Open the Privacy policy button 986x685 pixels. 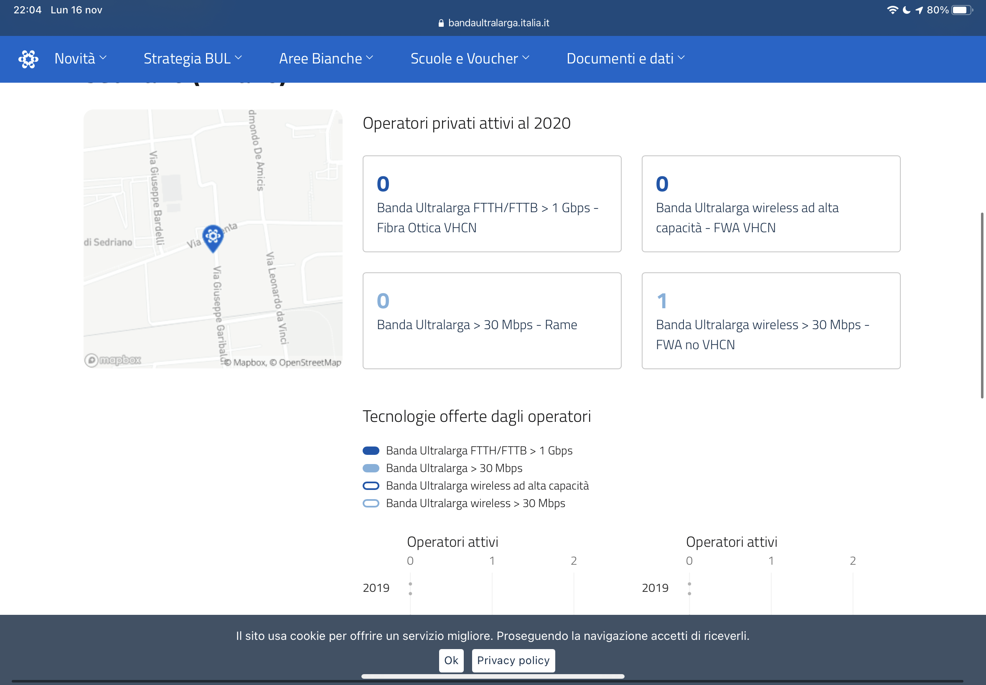(x=513, y=660)
